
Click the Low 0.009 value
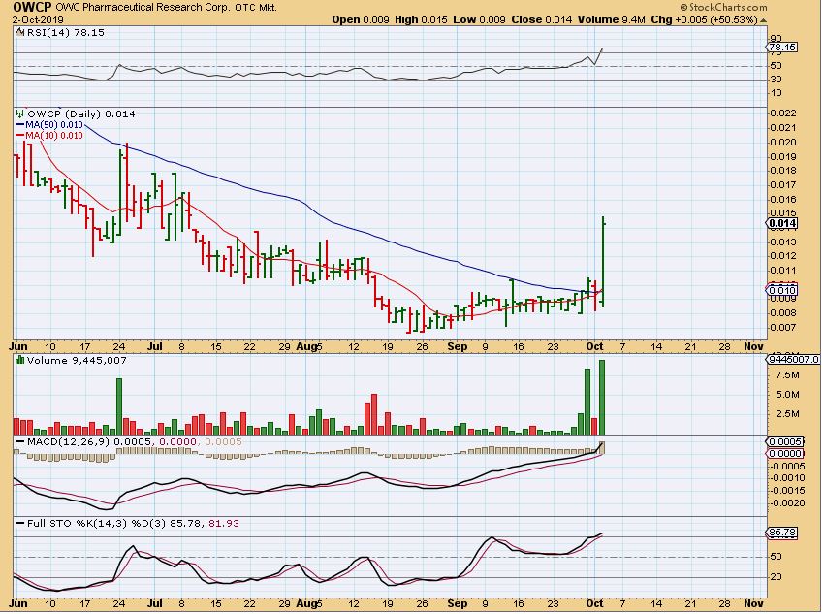tap(479, 20)
